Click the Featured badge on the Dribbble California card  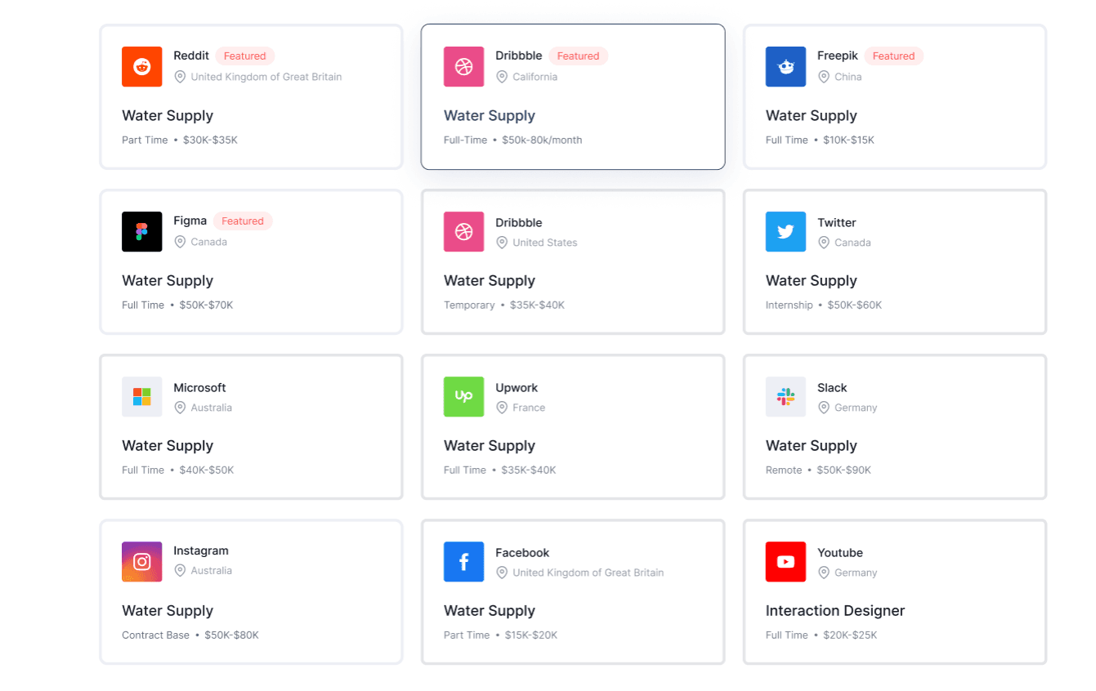579,56
